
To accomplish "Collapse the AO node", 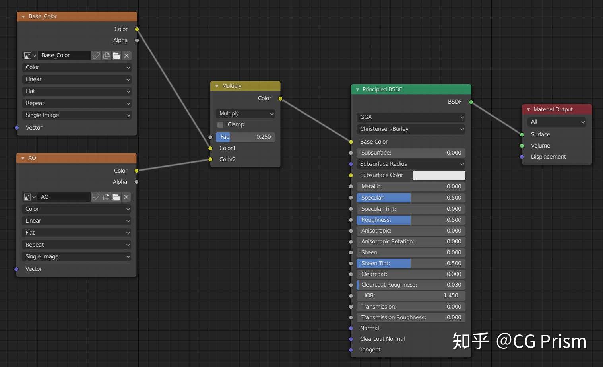I will pyautogui.click(x=23, y=158).
